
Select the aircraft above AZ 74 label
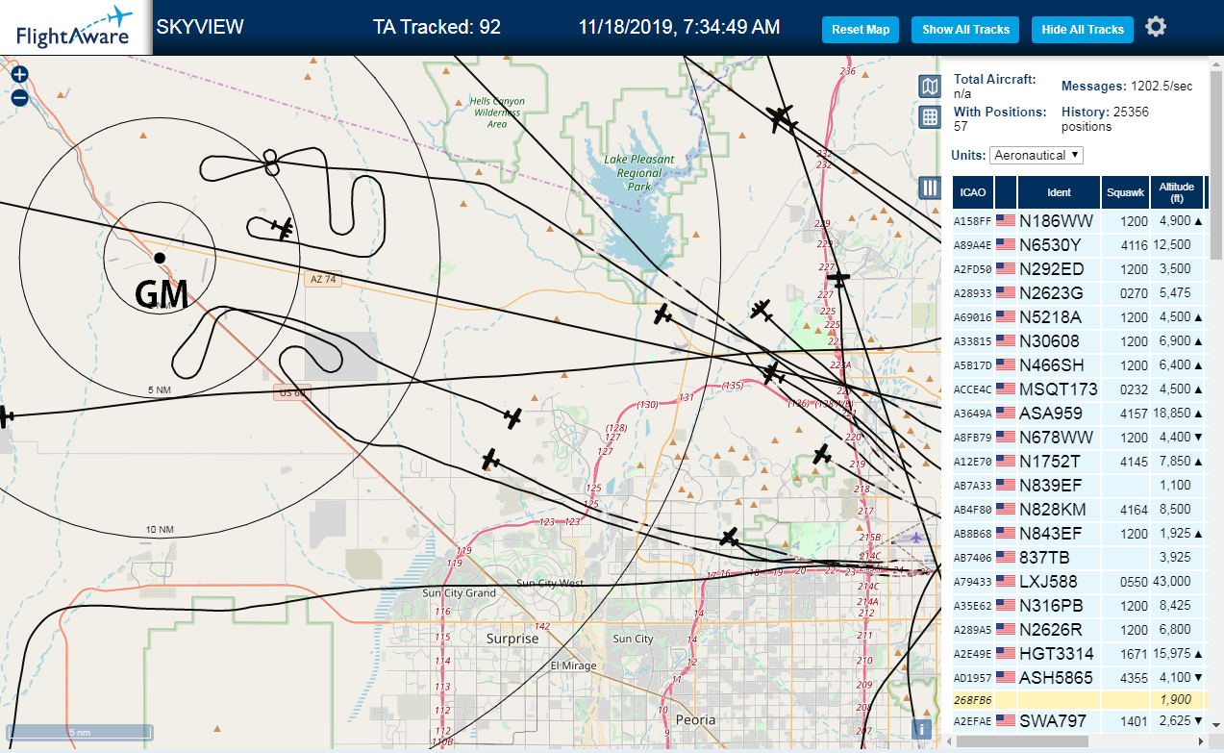point(283,228)
